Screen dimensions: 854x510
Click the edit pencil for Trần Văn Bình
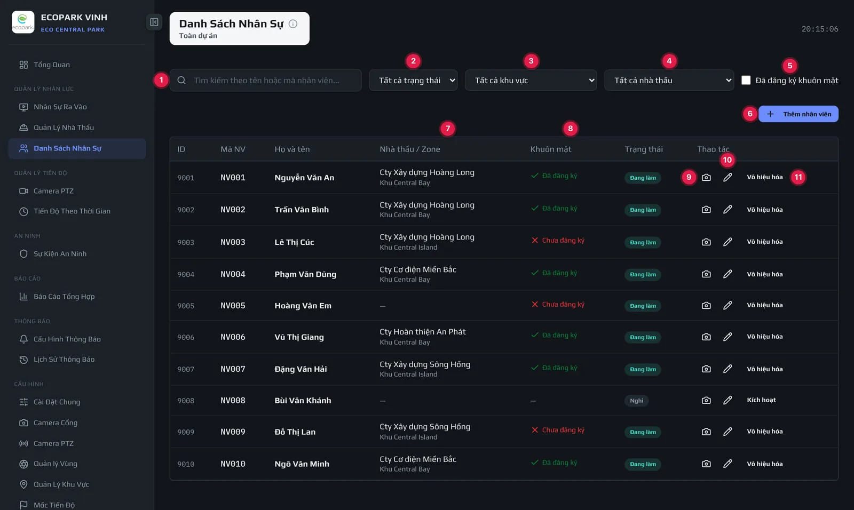(x=728, y=210)
